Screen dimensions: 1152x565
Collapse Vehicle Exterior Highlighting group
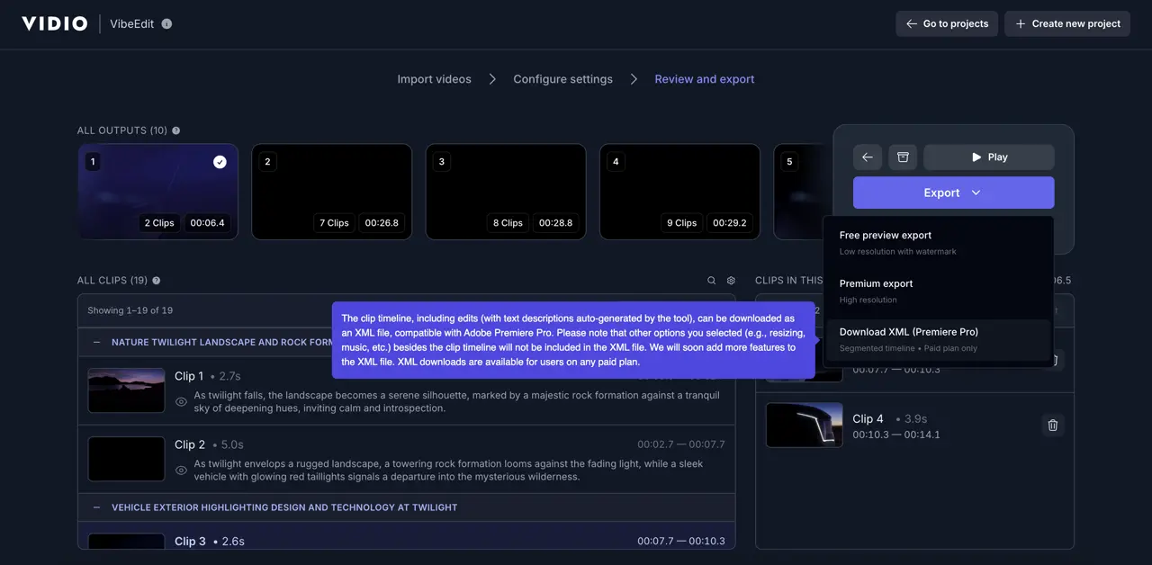[x=96, y=507]
